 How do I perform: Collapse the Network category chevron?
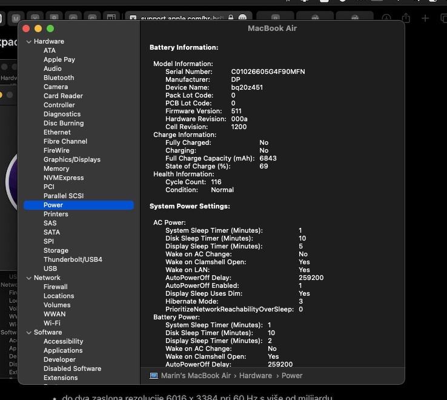coord(28,278)
